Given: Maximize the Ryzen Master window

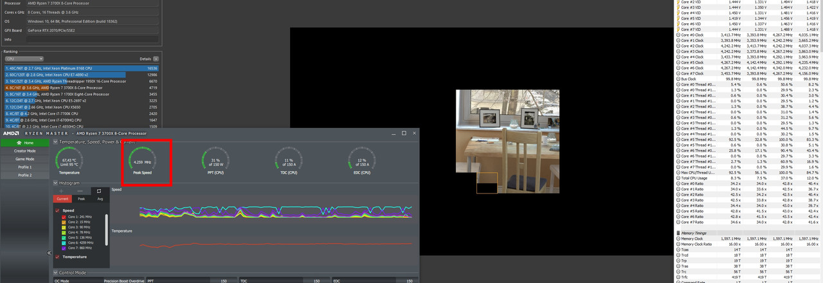Looking at the screenshot, I should [404, 133].
